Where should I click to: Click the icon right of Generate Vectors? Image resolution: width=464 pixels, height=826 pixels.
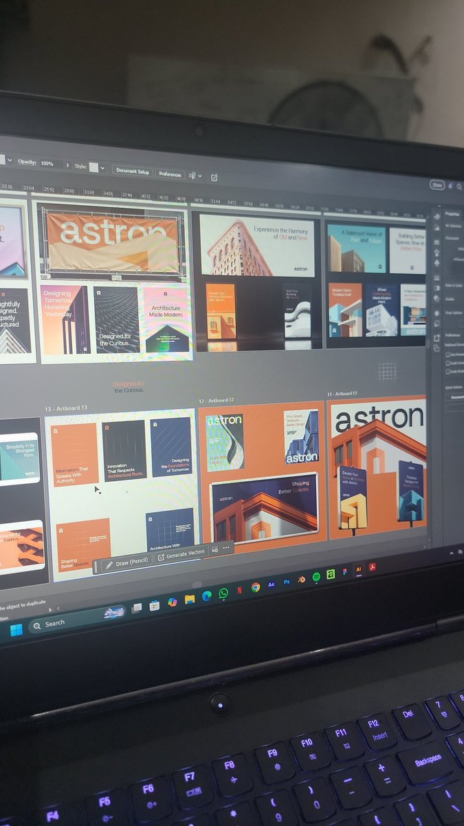click(215, 549)
